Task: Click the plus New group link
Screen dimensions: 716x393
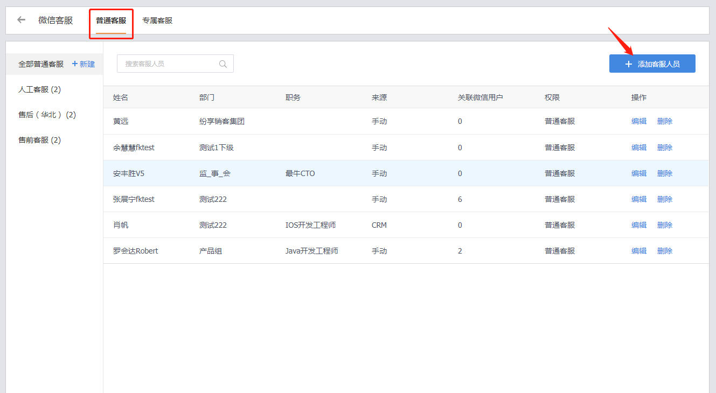Action: [84, 64]
